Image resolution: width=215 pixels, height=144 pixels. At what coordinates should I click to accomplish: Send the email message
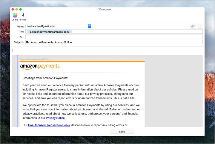pyautogui.click(x=122, y=132)
